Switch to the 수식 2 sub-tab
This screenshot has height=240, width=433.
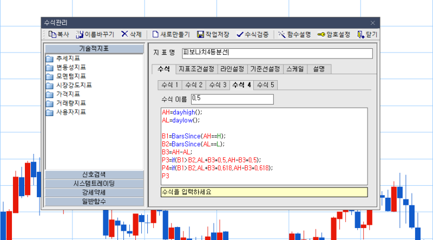point(194,85)
